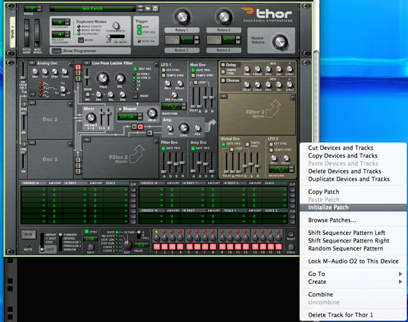The image size is (408, 322).
Task: Click the sequencer Reset button
Action: click(x=291, y=234)
